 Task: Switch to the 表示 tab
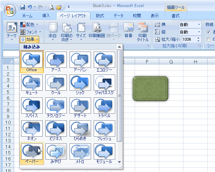pos(155,16)
